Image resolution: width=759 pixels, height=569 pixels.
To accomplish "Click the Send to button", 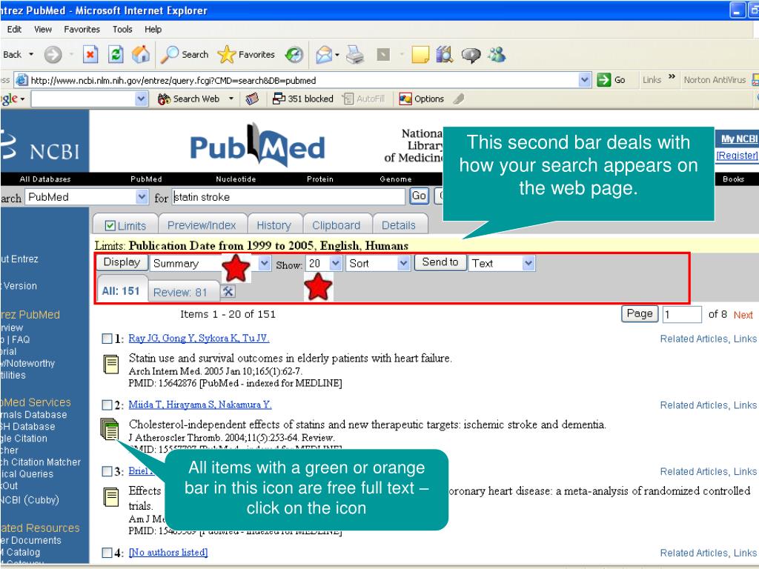I will coord(440,262).
